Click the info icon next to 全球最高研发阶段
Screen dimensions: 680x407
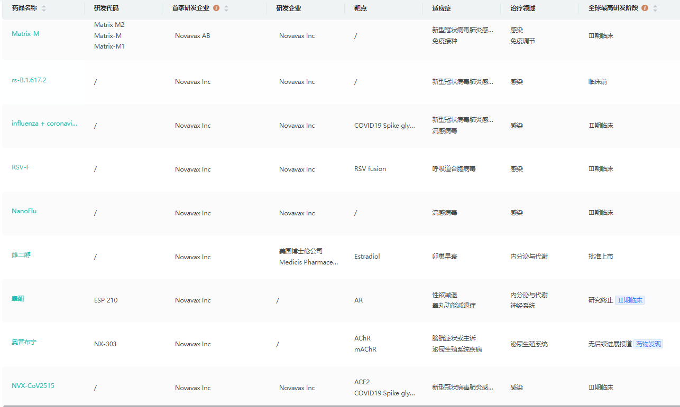645,8
